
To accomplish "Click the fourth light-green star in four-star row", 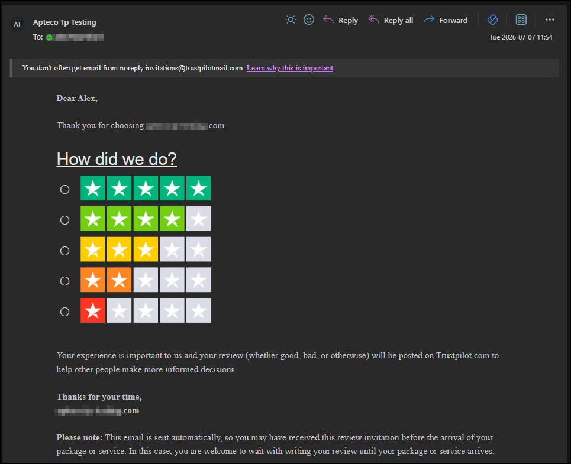I will [172, 219].
